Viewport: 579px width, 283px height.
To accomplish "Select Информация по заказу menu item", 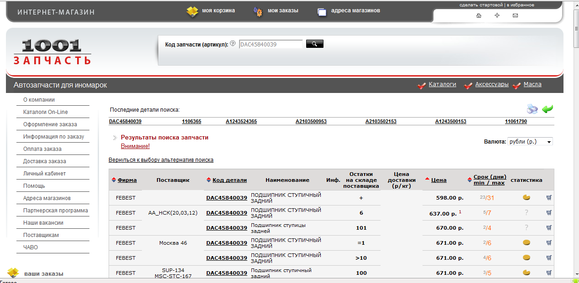I will pyautogui.click(x=54, y=137).
